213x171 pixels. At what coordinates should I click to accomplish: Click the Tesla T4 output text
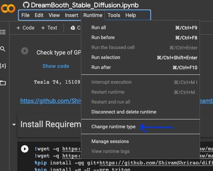(57, 82)
